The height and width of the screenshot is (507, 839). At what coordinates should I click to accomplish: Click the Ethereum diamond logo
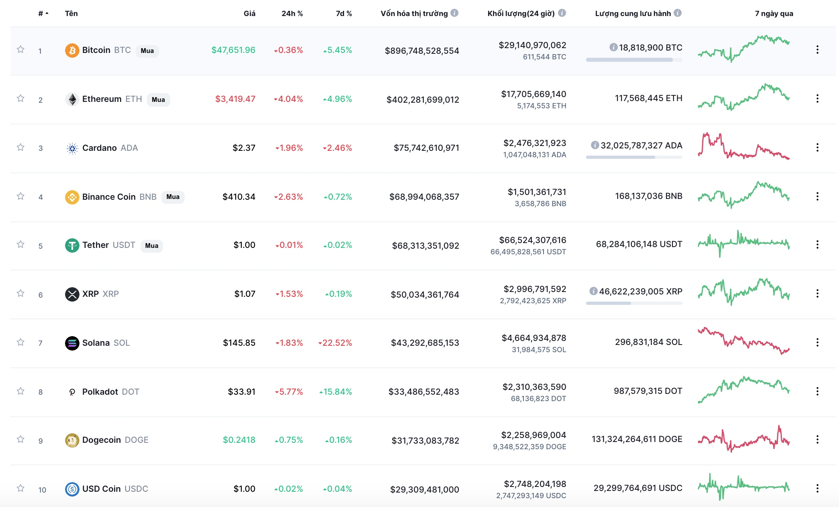tap(72, 99)
